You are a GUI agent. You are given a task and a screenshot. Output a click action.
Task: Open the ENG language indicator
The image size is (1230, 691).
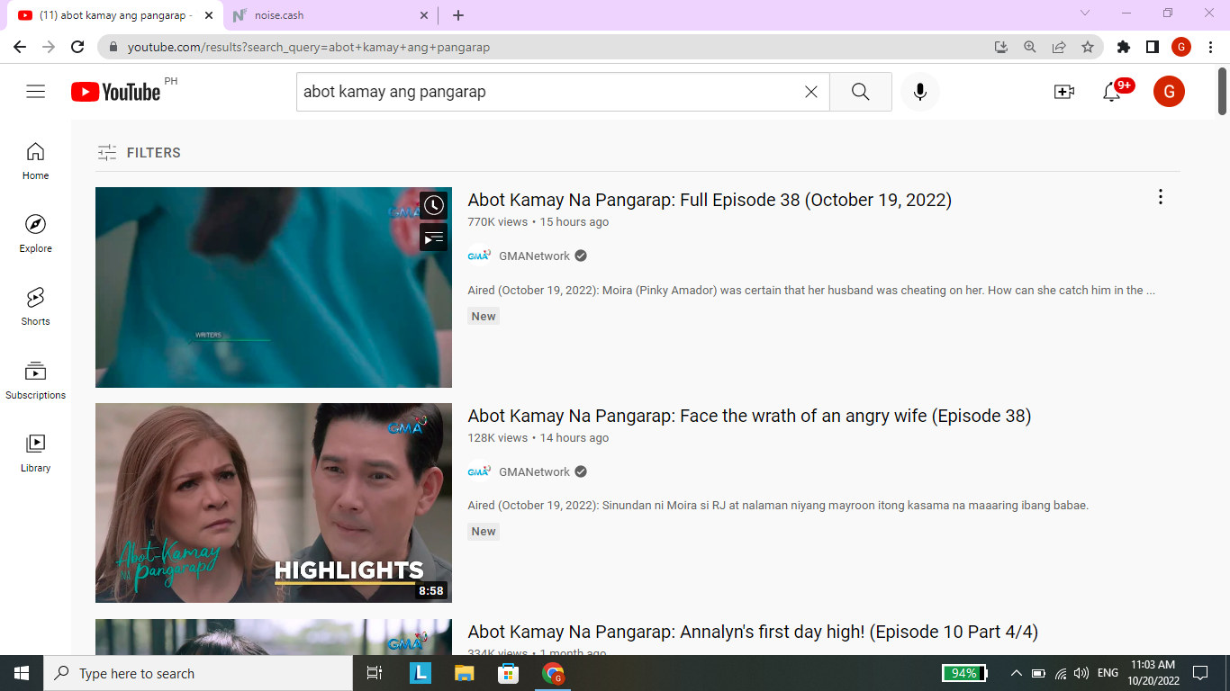click(x=1108, y=673)
